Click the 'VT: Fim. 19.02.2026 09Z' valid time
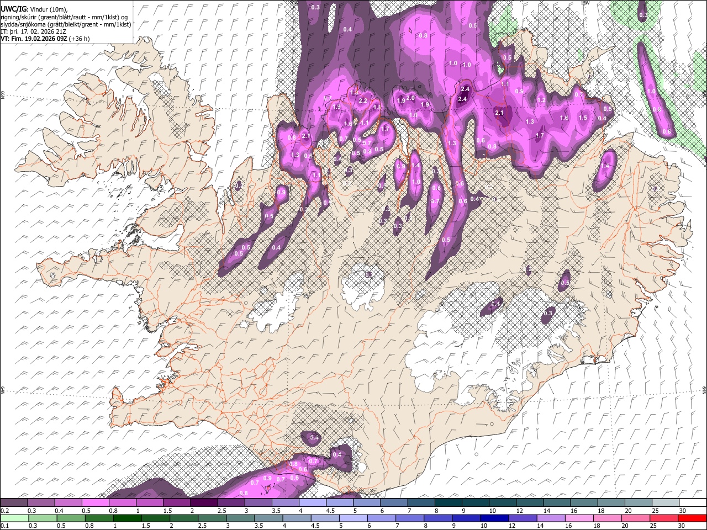 [34, 39]
